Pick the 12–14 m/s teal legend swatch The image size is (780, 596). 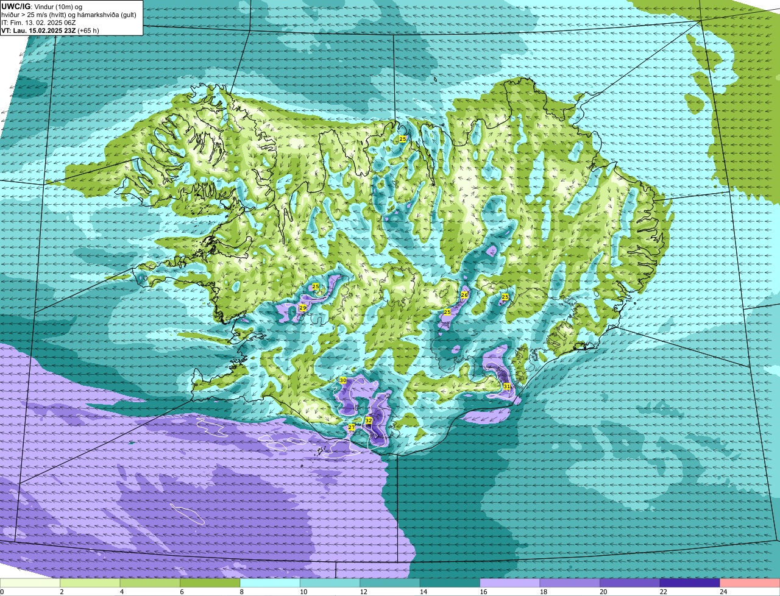[390, 583]
